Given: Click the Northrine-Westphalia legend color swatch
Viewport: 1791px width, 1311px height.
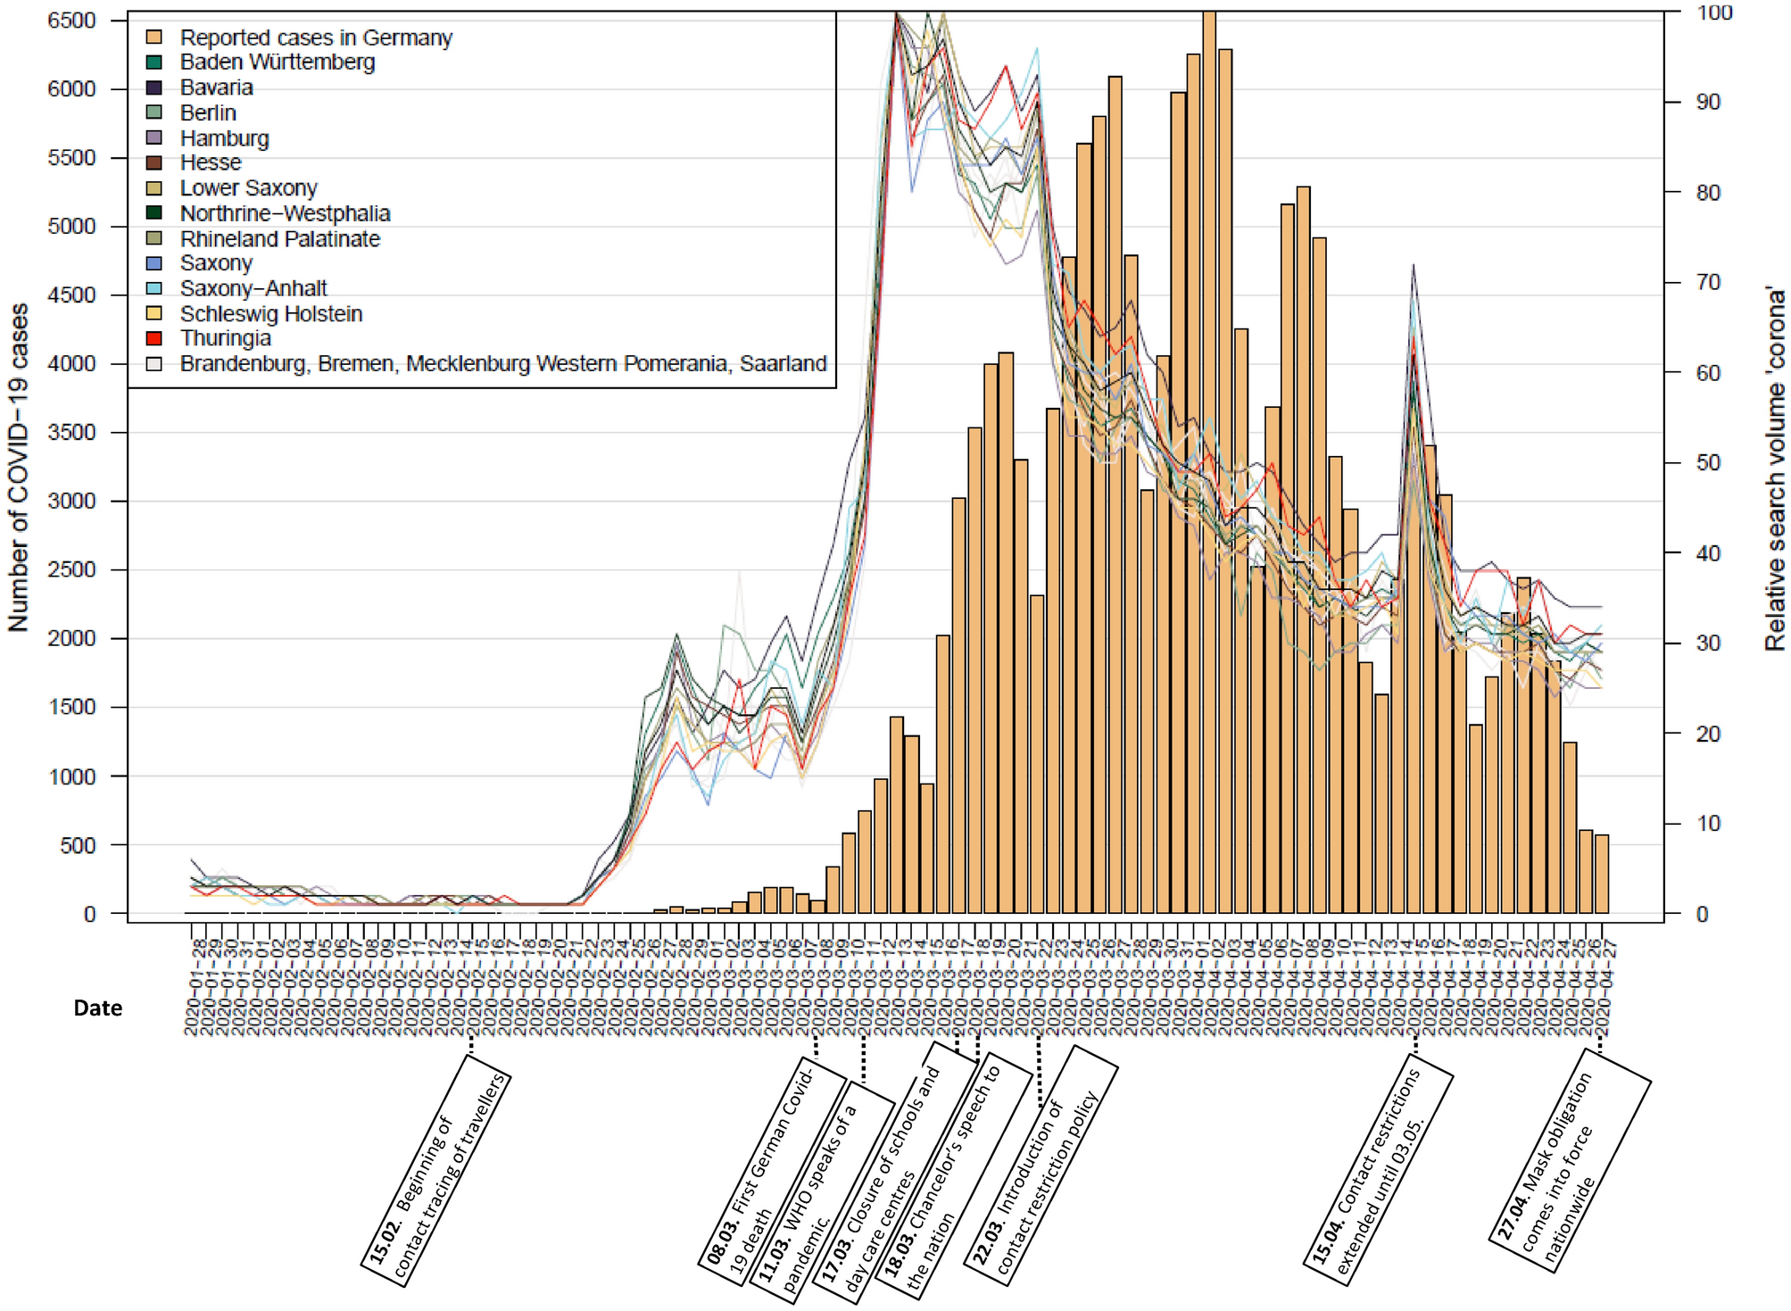Looking at the screenshot, I should (x=154, y=213).
